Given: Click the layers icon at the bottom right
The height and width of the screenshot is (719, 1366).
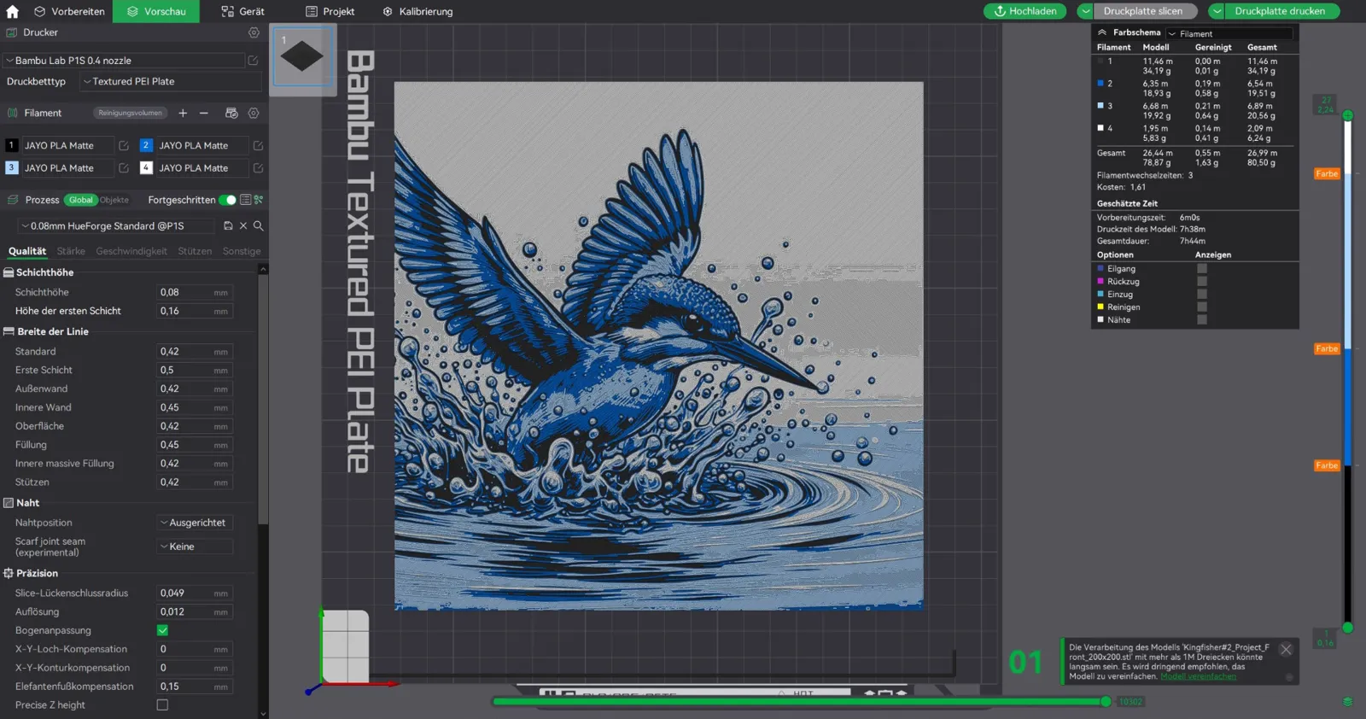Looking at the screenshot, I should click(x=1347, y=702).
